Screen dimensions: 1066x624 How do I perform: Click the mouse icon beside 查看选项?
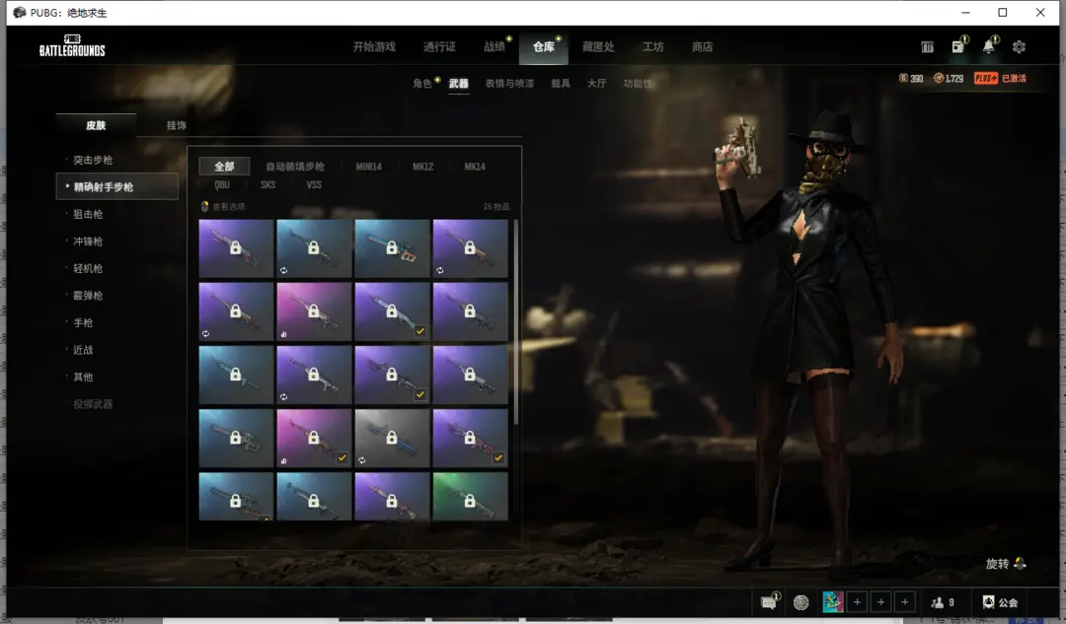(x=204, y=206)
